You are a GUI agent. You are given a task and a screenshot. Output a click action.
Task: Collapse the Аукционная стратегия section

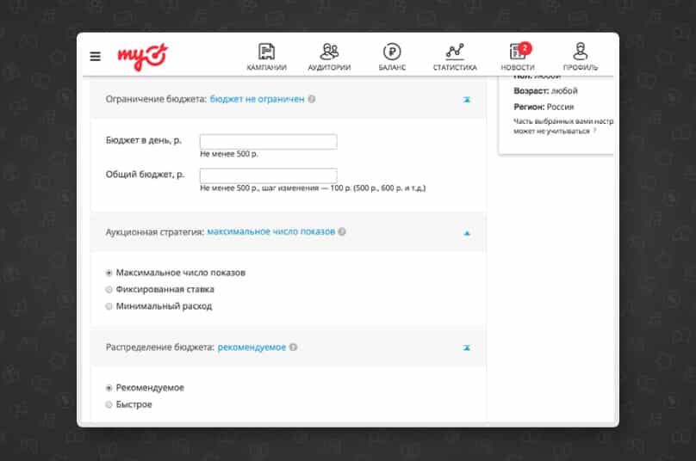pos(467,233)
